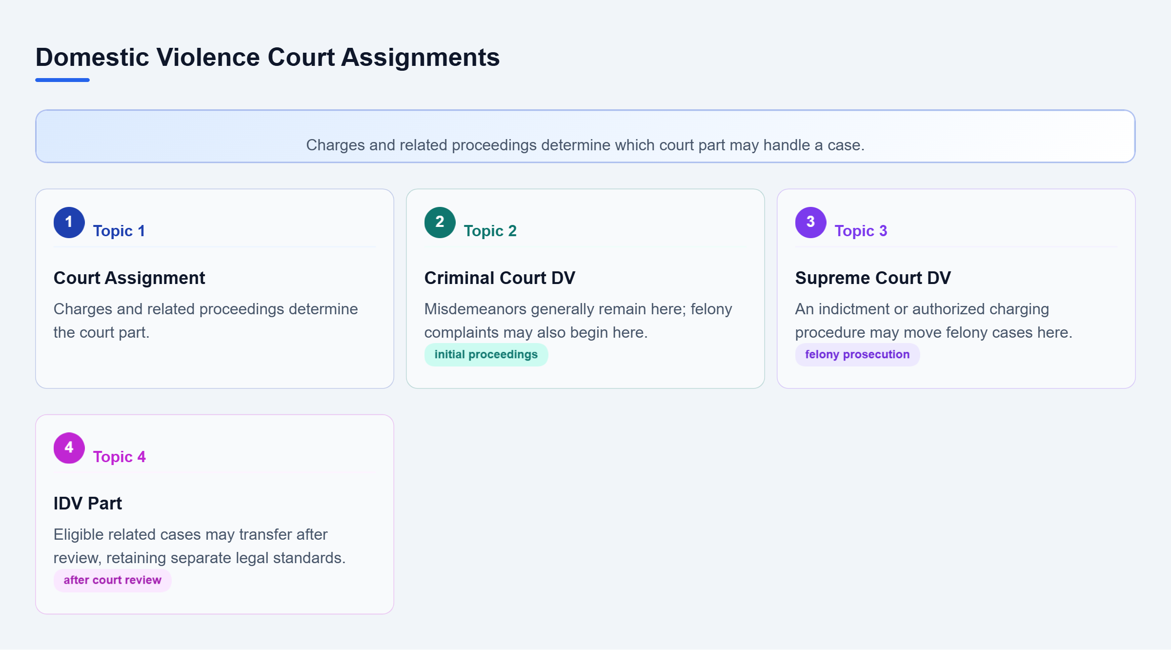The height and width of the screenshot is (650, 1171).
Task: Click the 'Topic 4' label
Action: pyautogui.click(x=120, y=457)
